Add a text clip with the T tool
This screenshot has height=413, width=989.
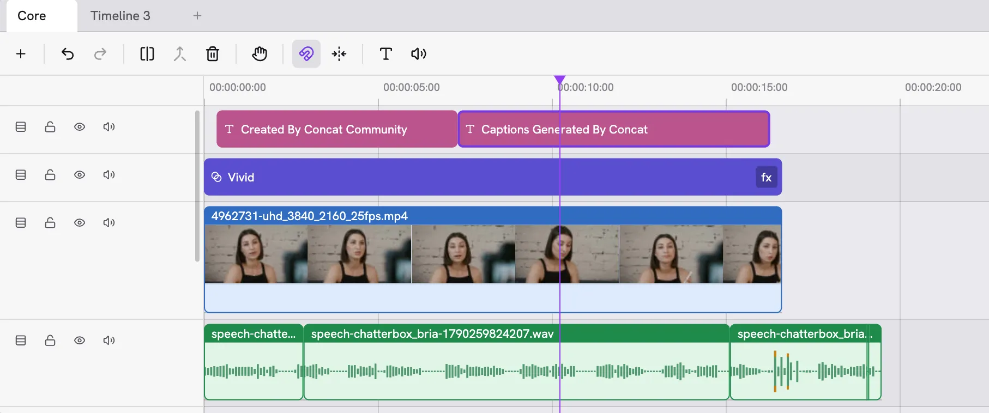point(386,54)
